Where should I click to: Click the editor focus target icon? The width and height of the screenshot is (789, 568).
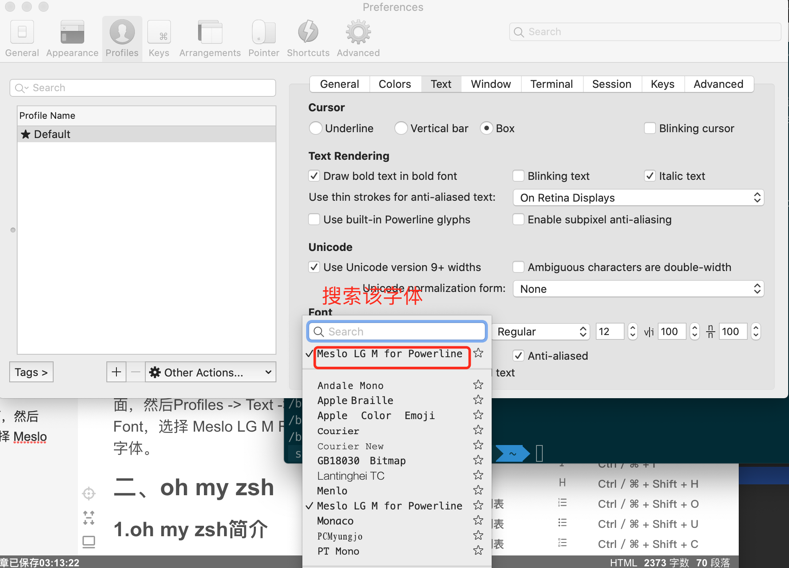tap(89, 494)
